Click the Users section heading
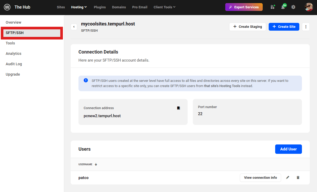The width and height of the screenshot is (317, 192). [84, 149]
